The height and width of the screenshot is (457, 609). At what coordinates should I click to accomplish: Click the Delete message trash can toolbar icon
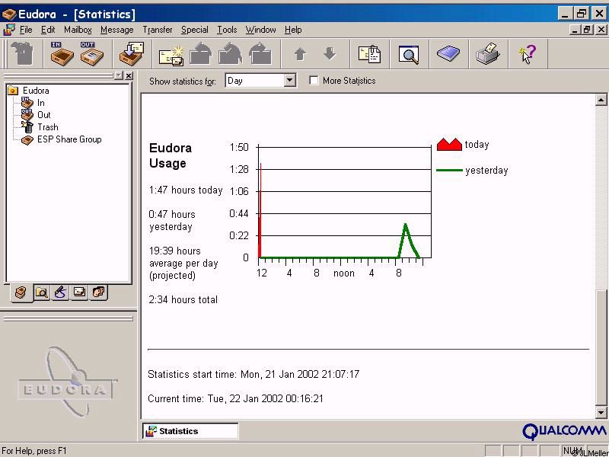(23, 54)
